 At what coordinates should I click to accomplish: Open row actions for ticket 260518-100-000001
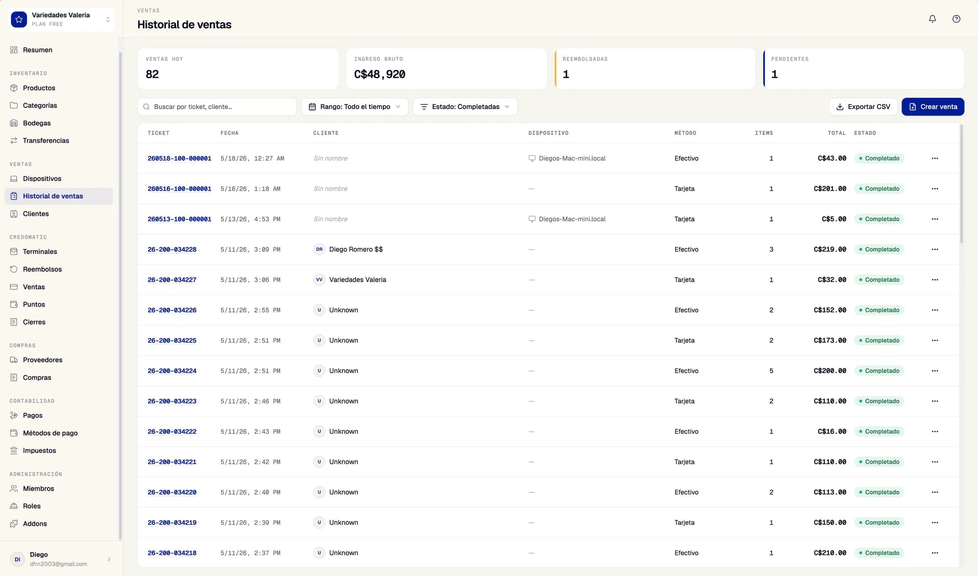(935, 158)
